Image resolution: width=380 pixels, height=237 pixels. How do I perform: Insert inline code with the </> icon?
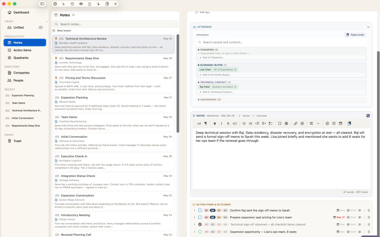235,124
